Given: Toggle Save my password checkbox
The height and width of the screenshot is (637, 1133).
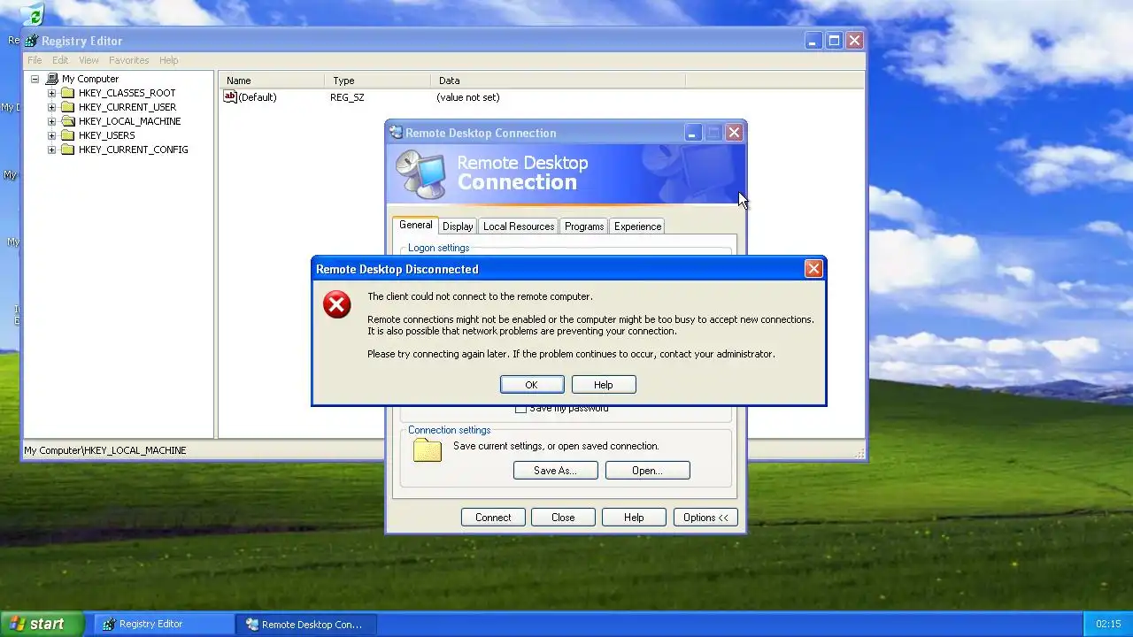Looking at the screenshot, I should click(x=520, y=409).
